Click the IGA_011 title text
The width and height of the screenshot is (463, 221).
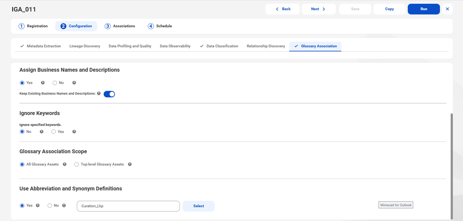tap(24, 9)
